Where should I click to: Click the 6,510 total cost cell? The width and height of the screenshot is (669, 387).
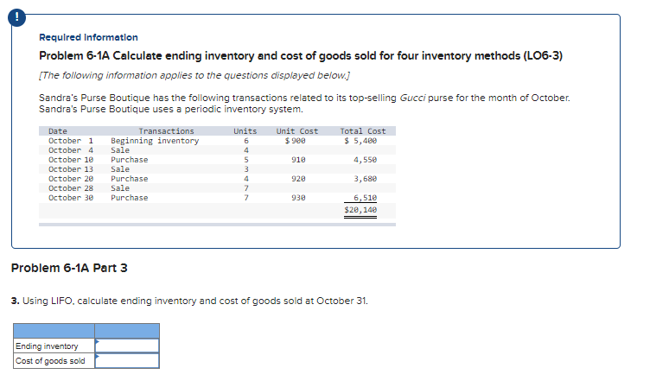(x=366, y=198)
